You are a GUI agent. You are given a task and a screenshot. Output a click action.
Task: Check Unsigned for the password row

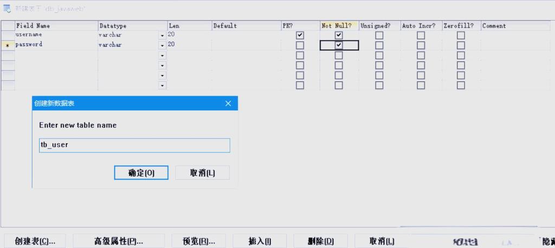point(379,45)
